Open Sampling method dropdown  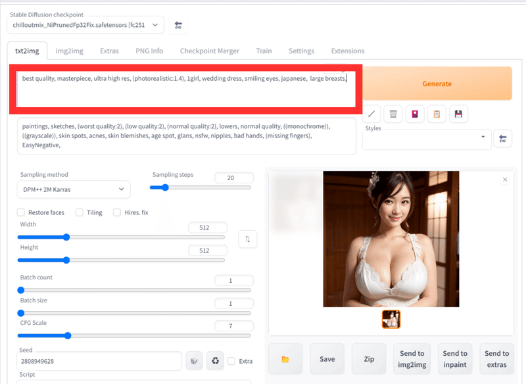(74, 189)
